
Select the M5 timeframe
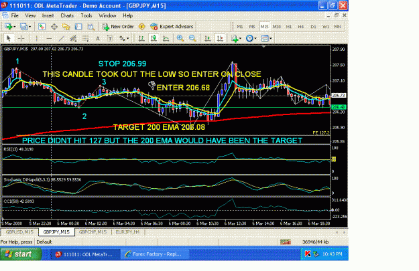point(252,27)
